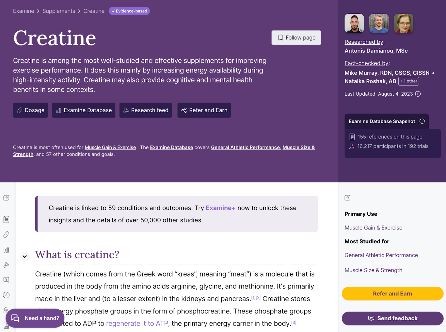The image size is (446, 332).
Task: Click the Examine breadcrumb at top left
Action: point(23,11)
